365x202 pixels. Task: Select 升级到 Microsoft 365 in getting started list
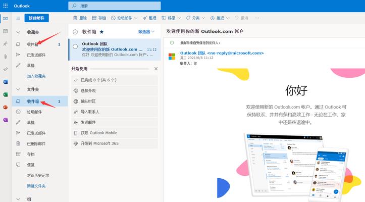115,143
